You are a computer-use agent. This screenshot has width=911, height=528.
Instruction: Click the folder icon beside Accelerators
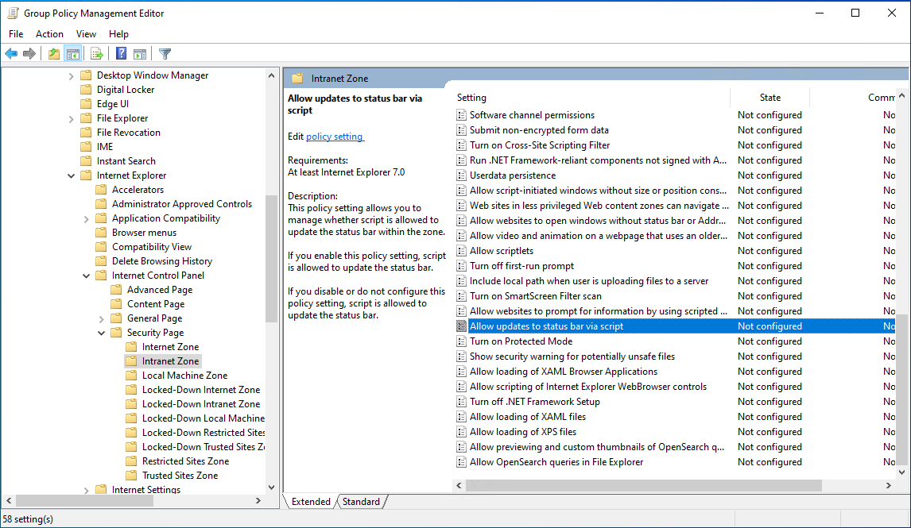(101, 190)
